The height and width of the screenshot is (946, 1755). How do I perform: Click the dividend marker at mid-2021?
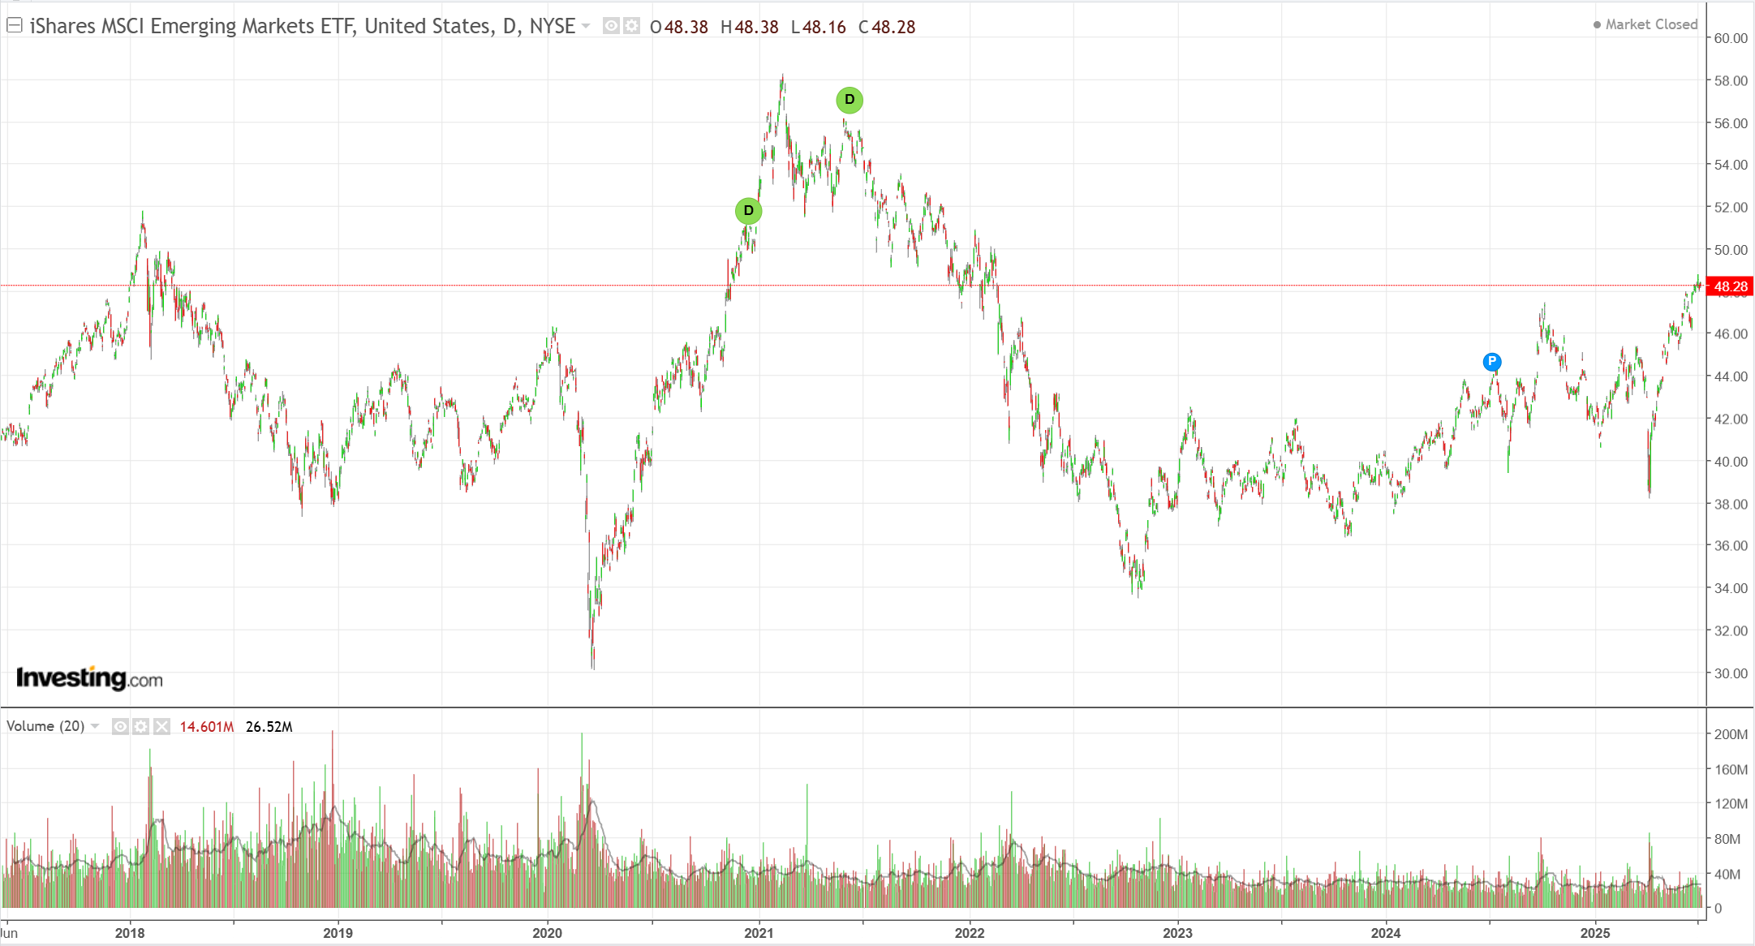point(850,100)
